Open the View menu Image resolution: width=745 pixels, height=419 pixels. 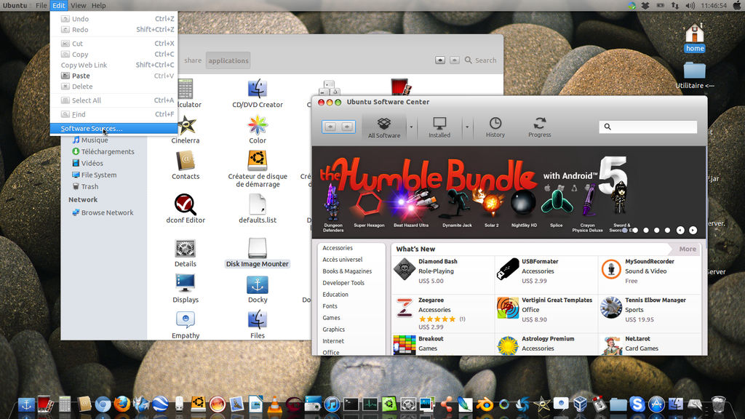coord(79,5)
